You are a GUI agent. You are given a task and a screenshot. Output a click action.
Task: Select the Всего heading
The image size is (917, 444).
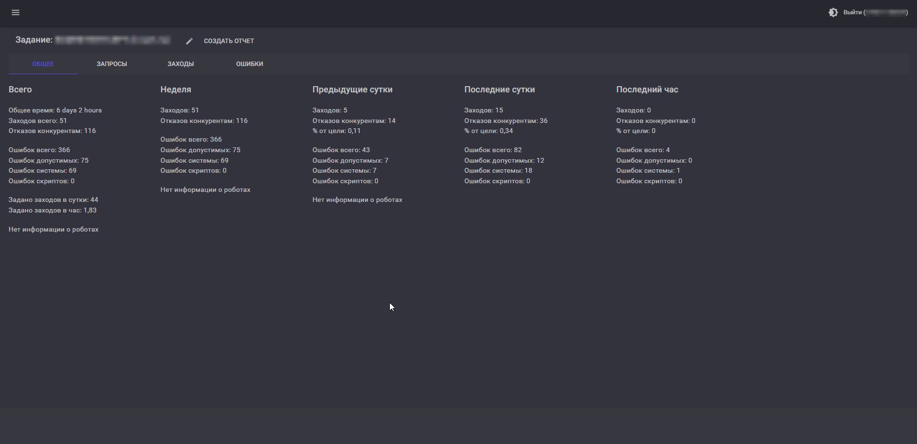tap(20, 89)
